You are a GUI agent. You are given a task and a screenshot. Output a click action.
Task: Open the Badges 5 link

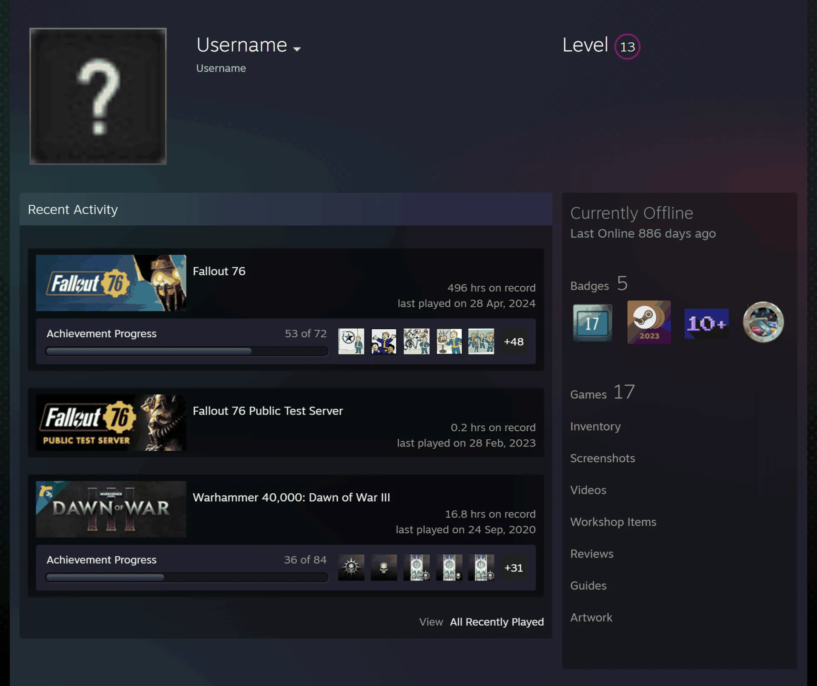(x=599, y=284)
